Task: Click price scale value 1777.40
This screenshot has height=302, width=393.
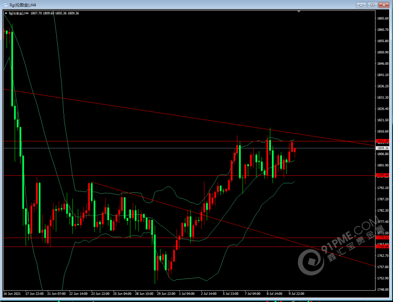Action: coord(383,222)
